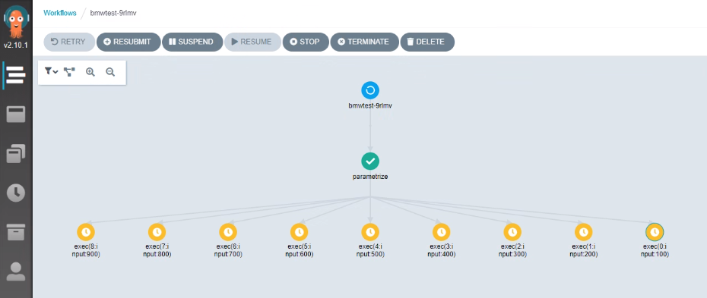Terminate the workflow
This screenshot has height=298, width=707.
coord(364,42)
